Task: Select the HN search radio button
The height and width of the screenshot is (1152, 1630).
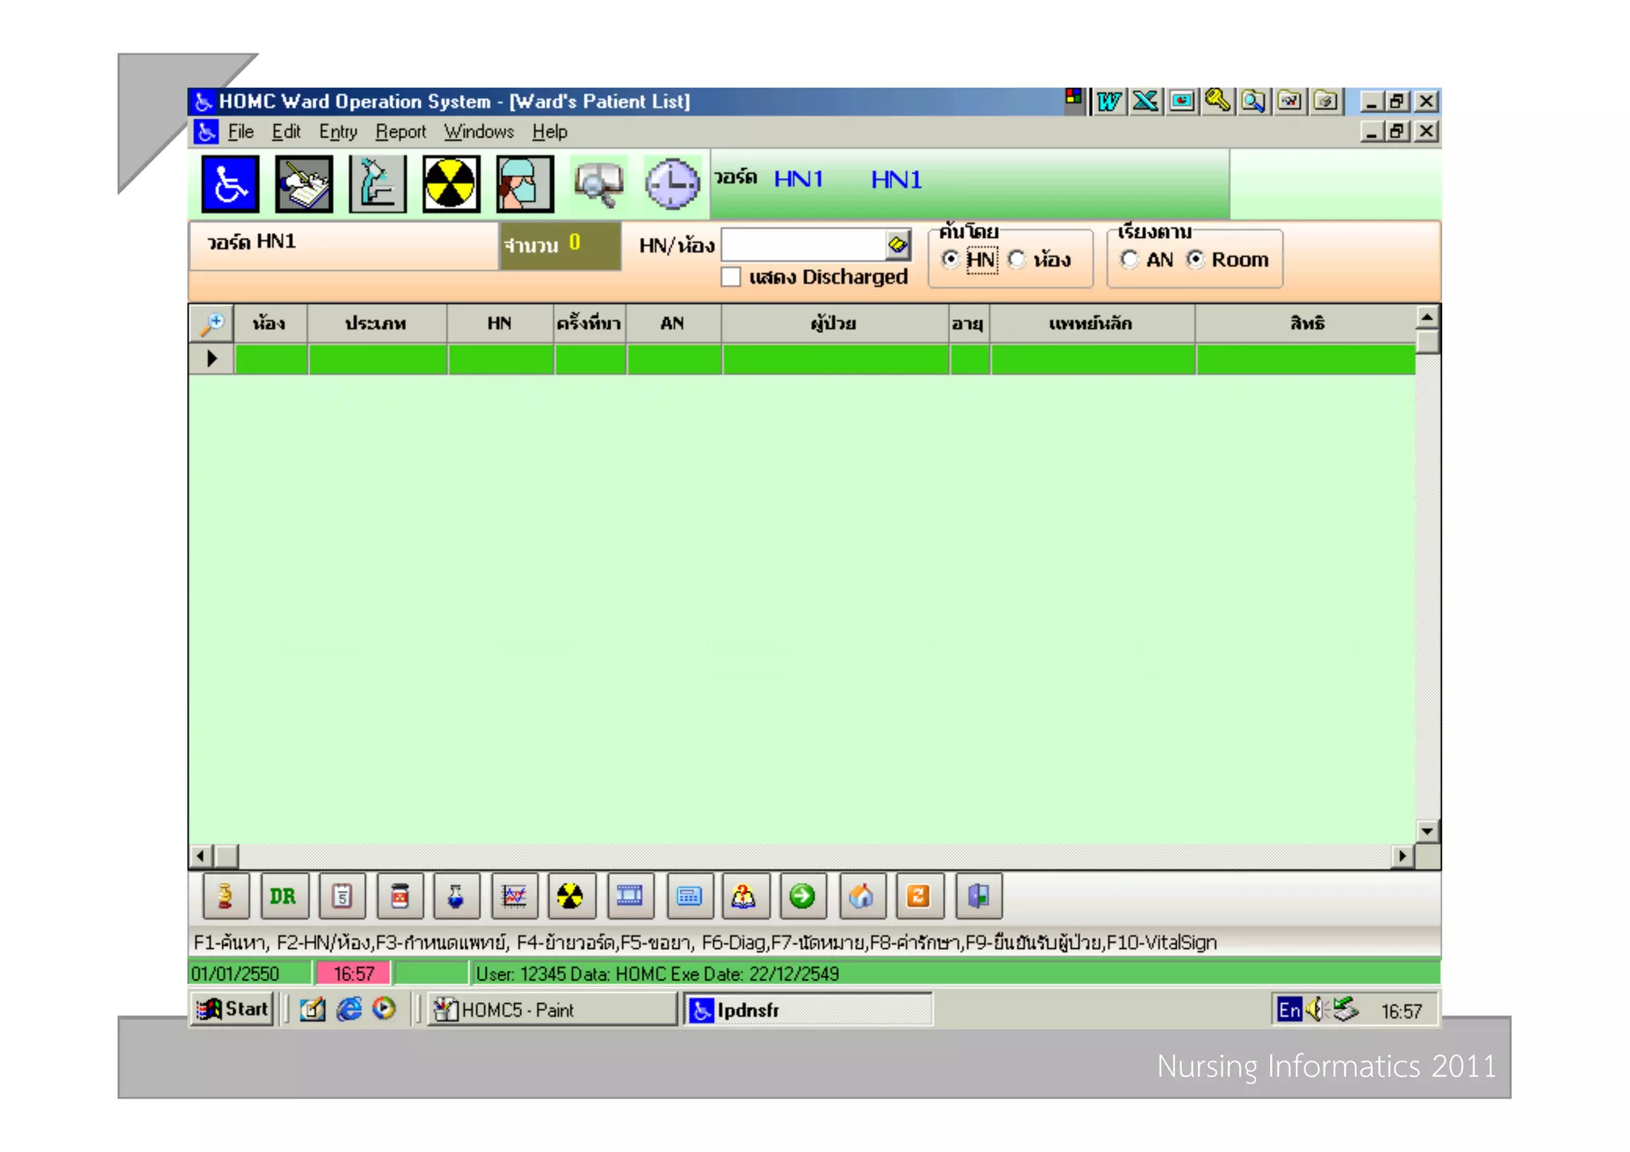Action: (x=950, y=260)
